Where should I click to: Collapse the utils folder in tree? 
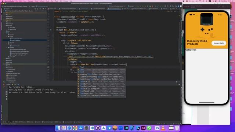[7, 44]
